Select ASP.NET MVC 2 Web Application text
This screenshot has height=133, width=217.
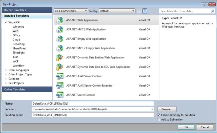(x=86, y=29)
